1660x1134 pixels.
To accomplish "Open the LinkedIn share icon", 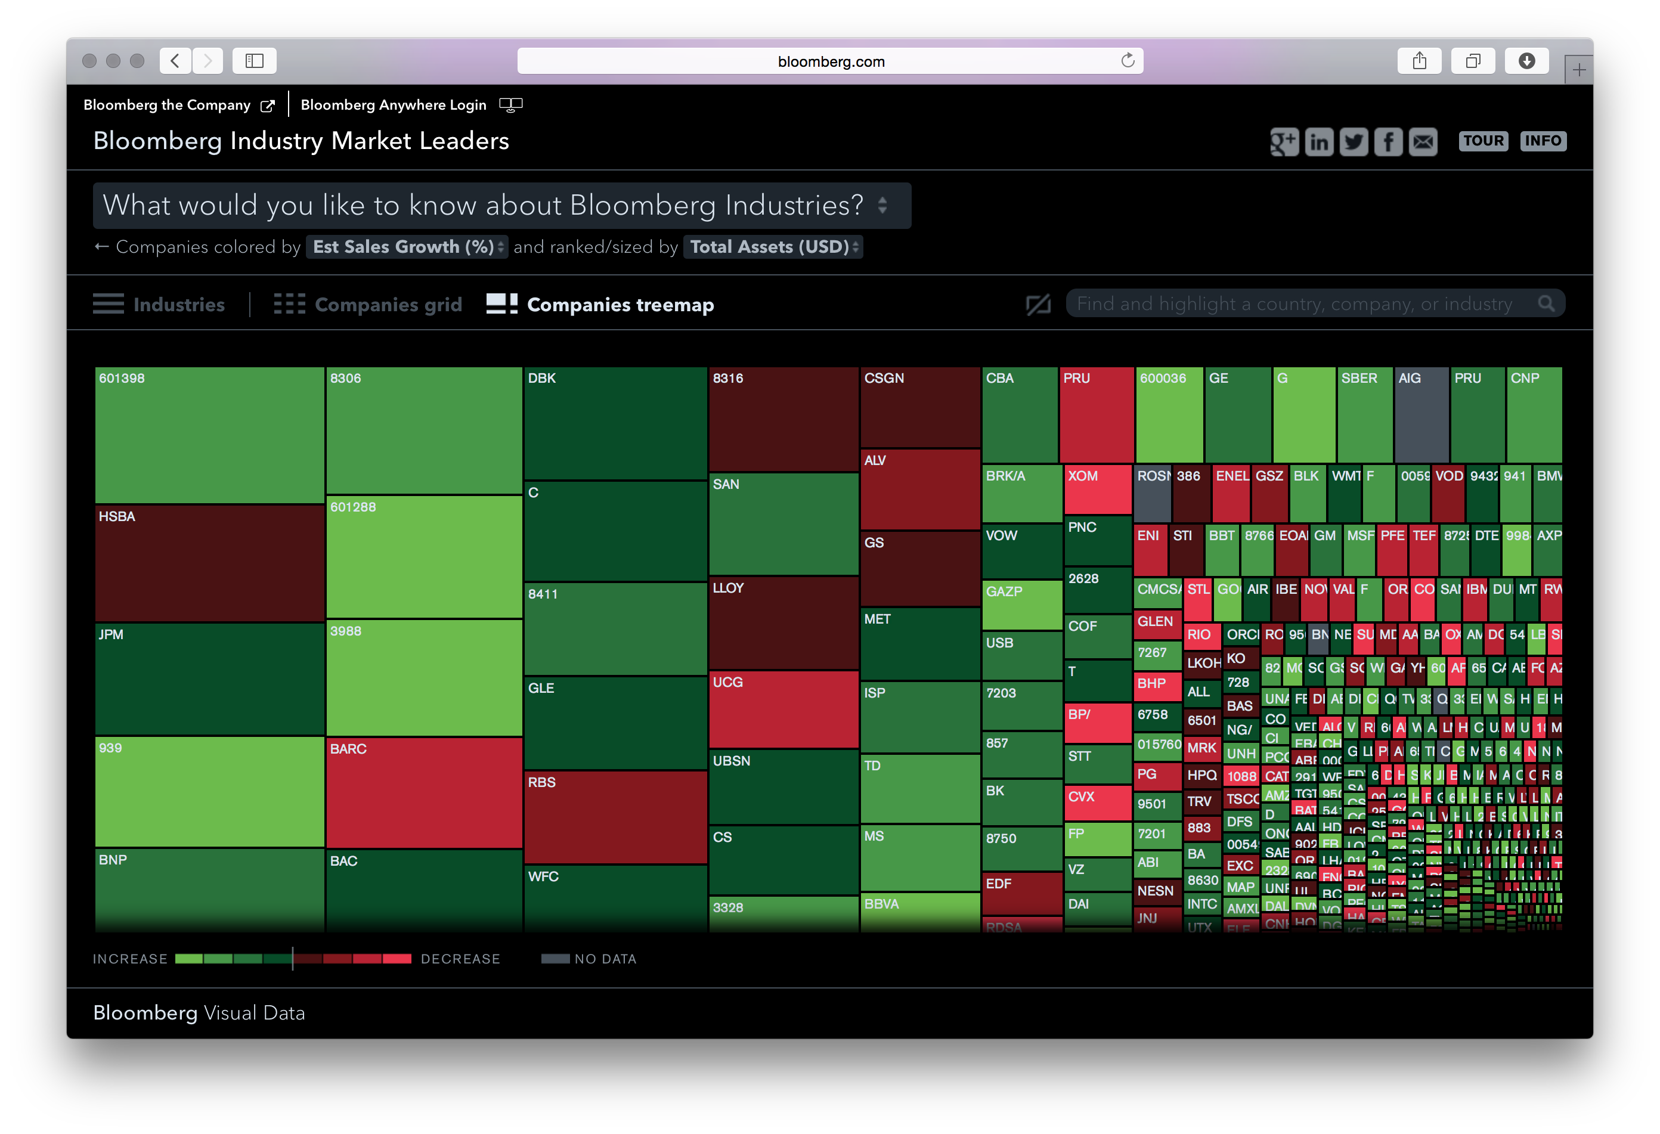I will pos(1320,141).
